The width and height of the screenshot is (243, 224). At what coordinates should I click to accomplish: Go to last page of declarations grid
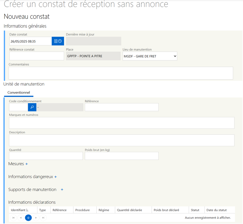43,218
